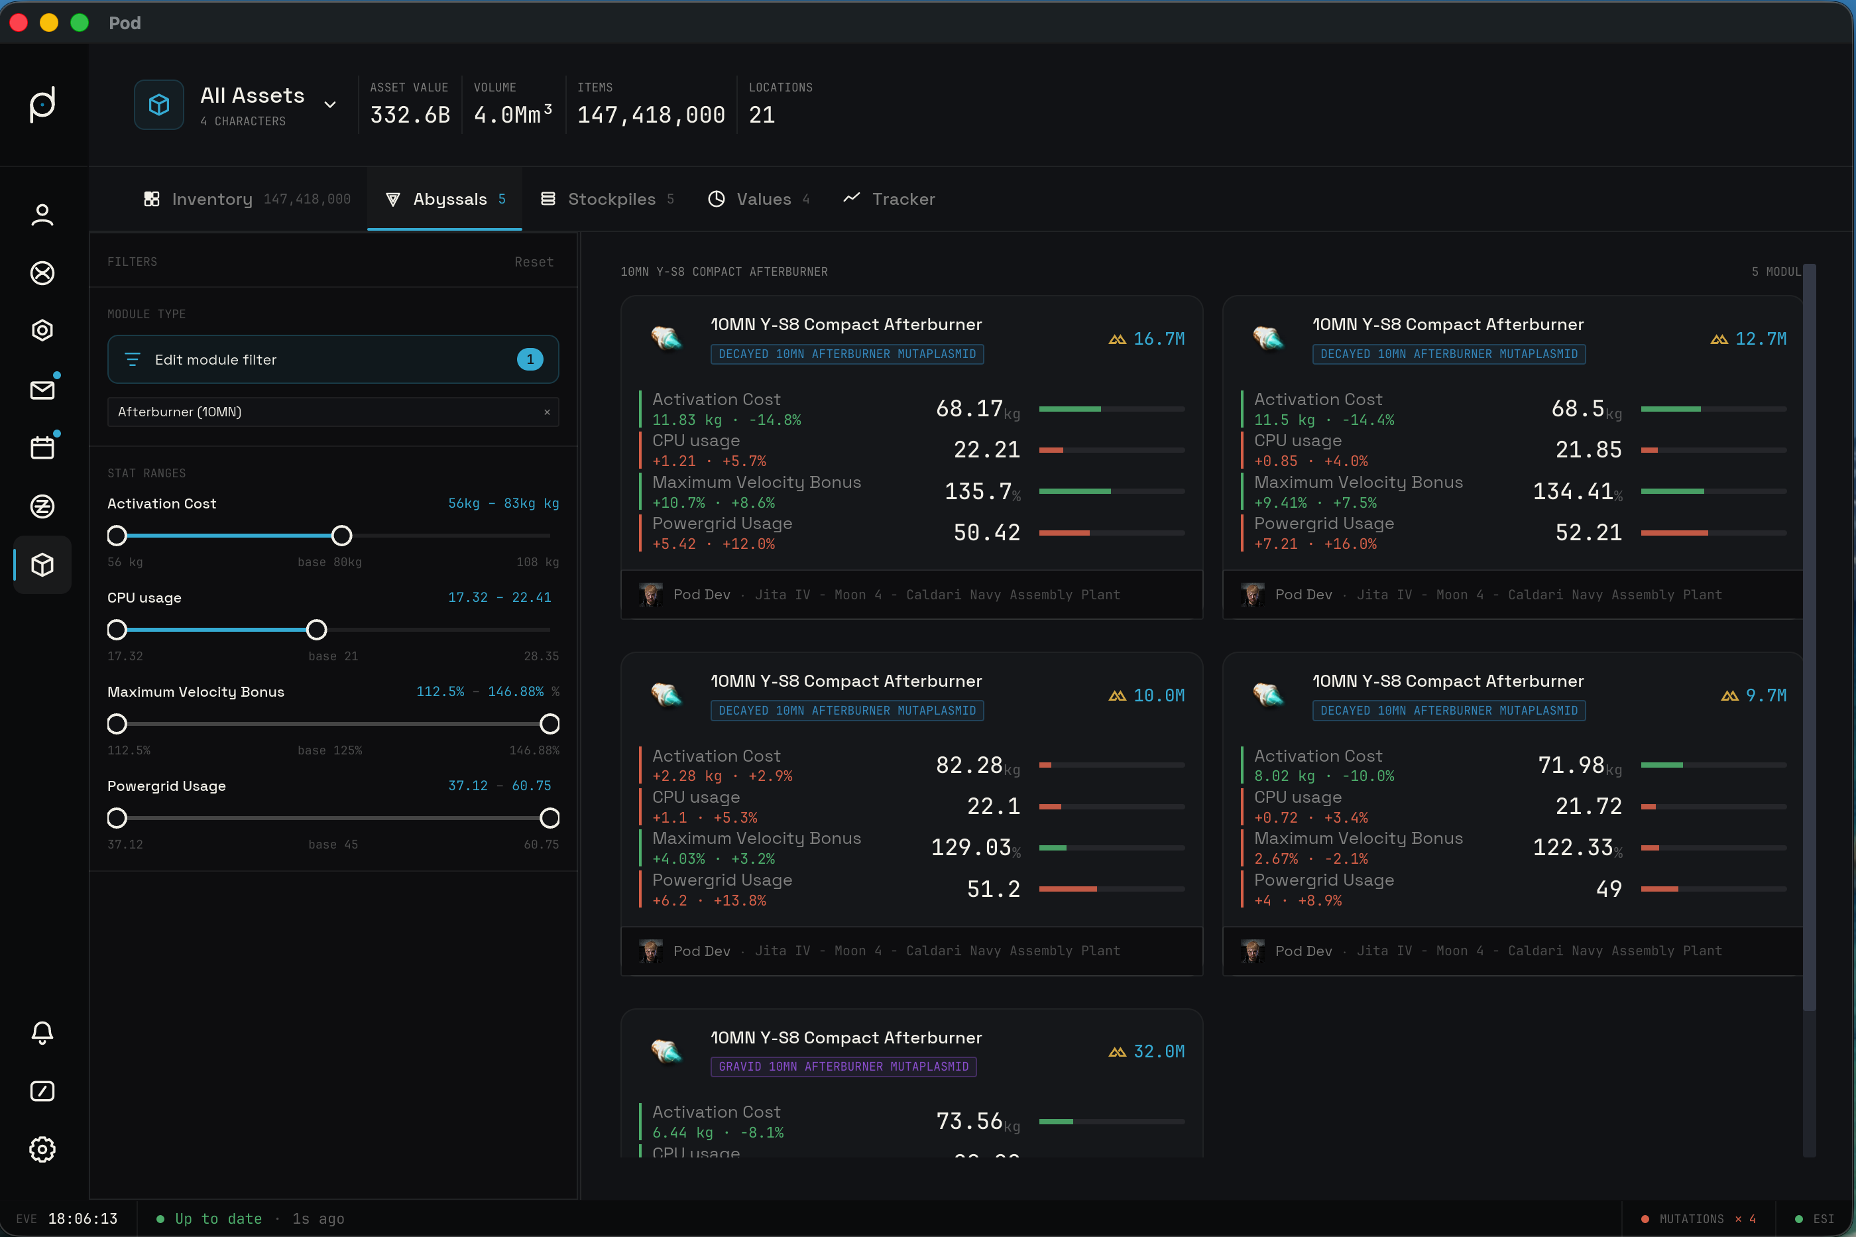
Task: Open the notifications bell icon
Action: (x=42, y=1033)
